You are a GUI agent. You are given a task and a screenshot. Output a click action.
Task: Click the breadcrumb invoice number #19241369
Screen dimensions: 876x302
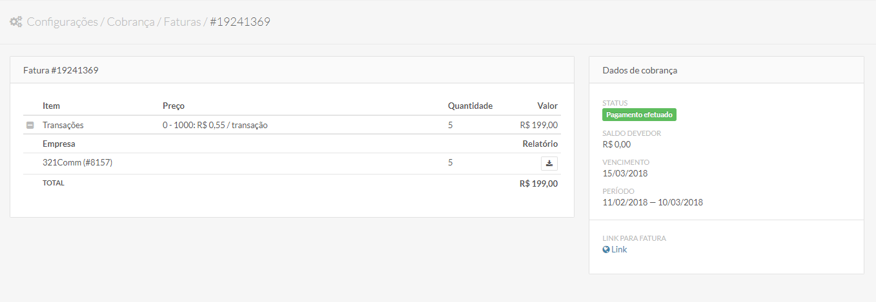tap(240, 22)
